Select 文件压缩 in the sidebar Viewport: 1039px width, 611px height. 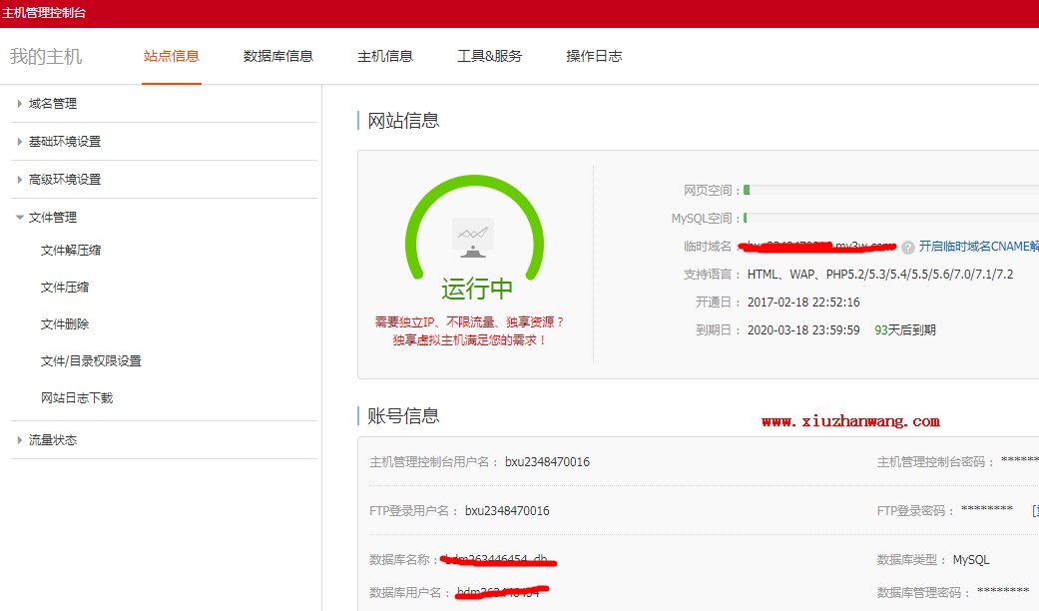coord(65,287)
